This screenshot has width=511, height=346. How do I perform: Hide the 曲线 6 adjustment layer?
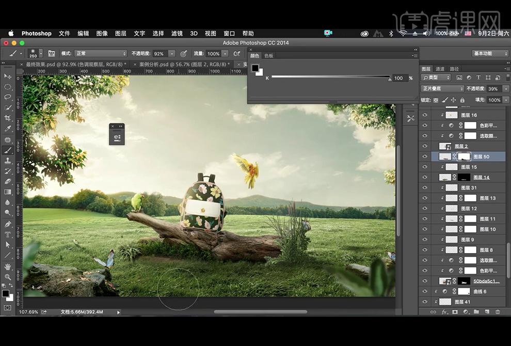[425, 292]
